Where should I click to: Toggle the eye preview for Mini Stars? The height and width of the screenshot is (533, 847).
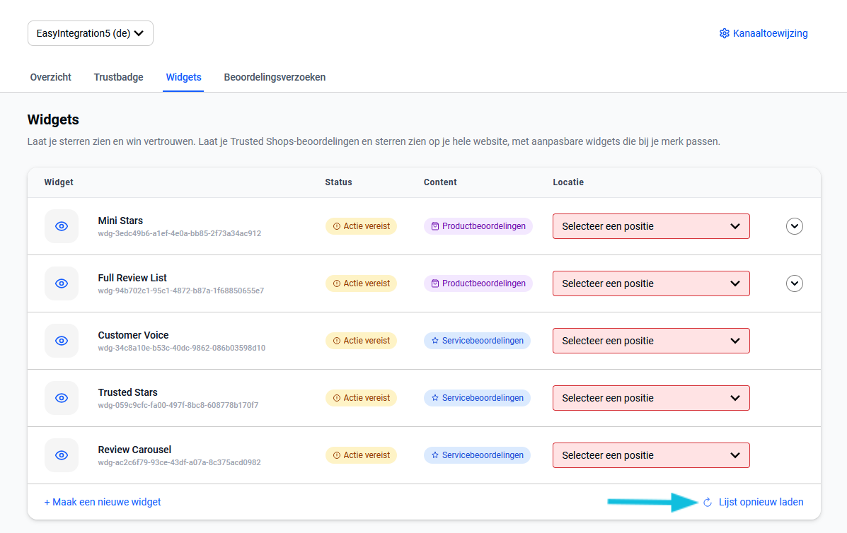point(62,226)
